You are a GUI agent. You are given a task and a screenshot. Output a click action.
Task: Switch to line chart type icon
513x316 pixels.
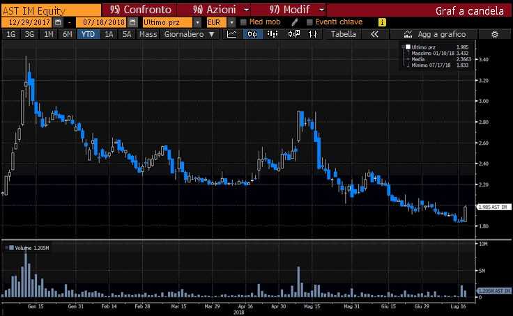click(232, 34)
